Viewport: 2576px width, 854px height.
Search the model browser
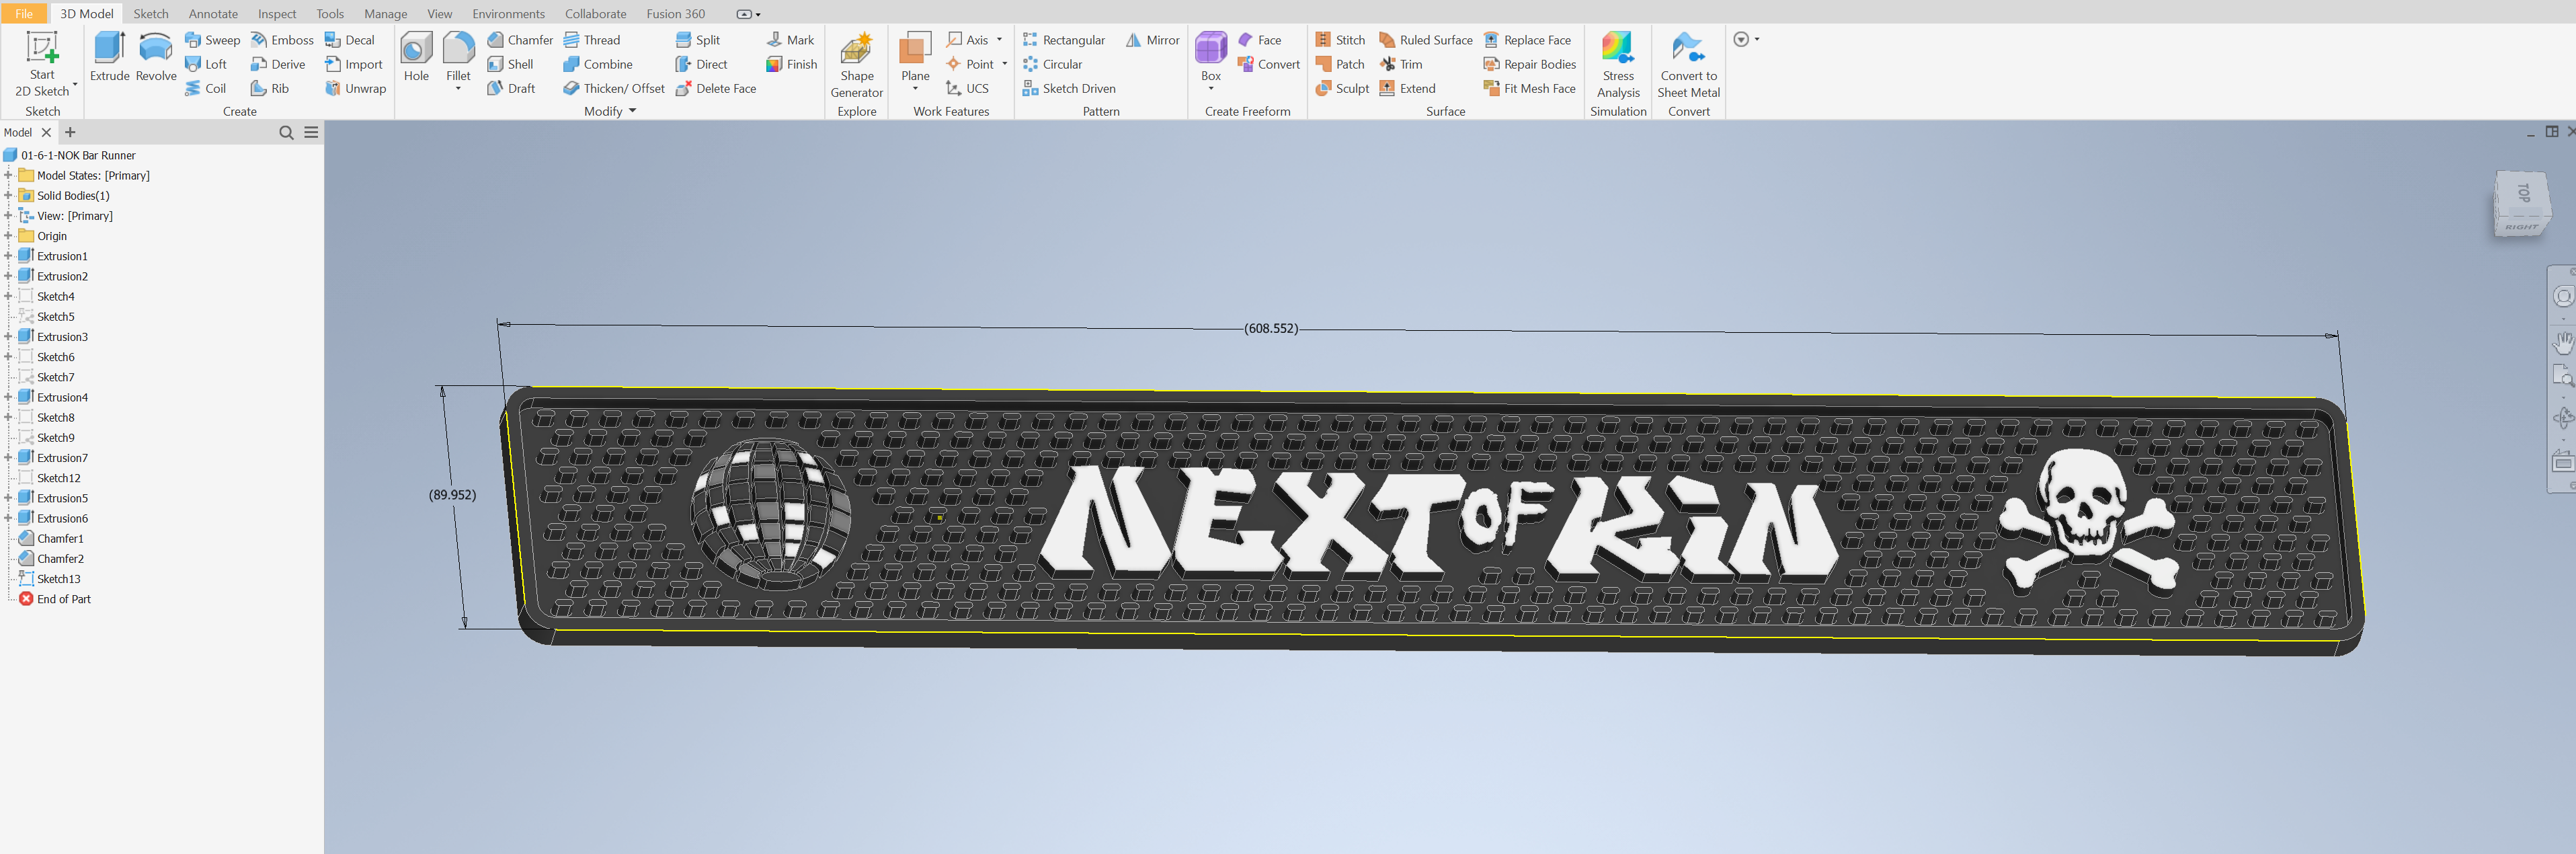coord(286,132)
